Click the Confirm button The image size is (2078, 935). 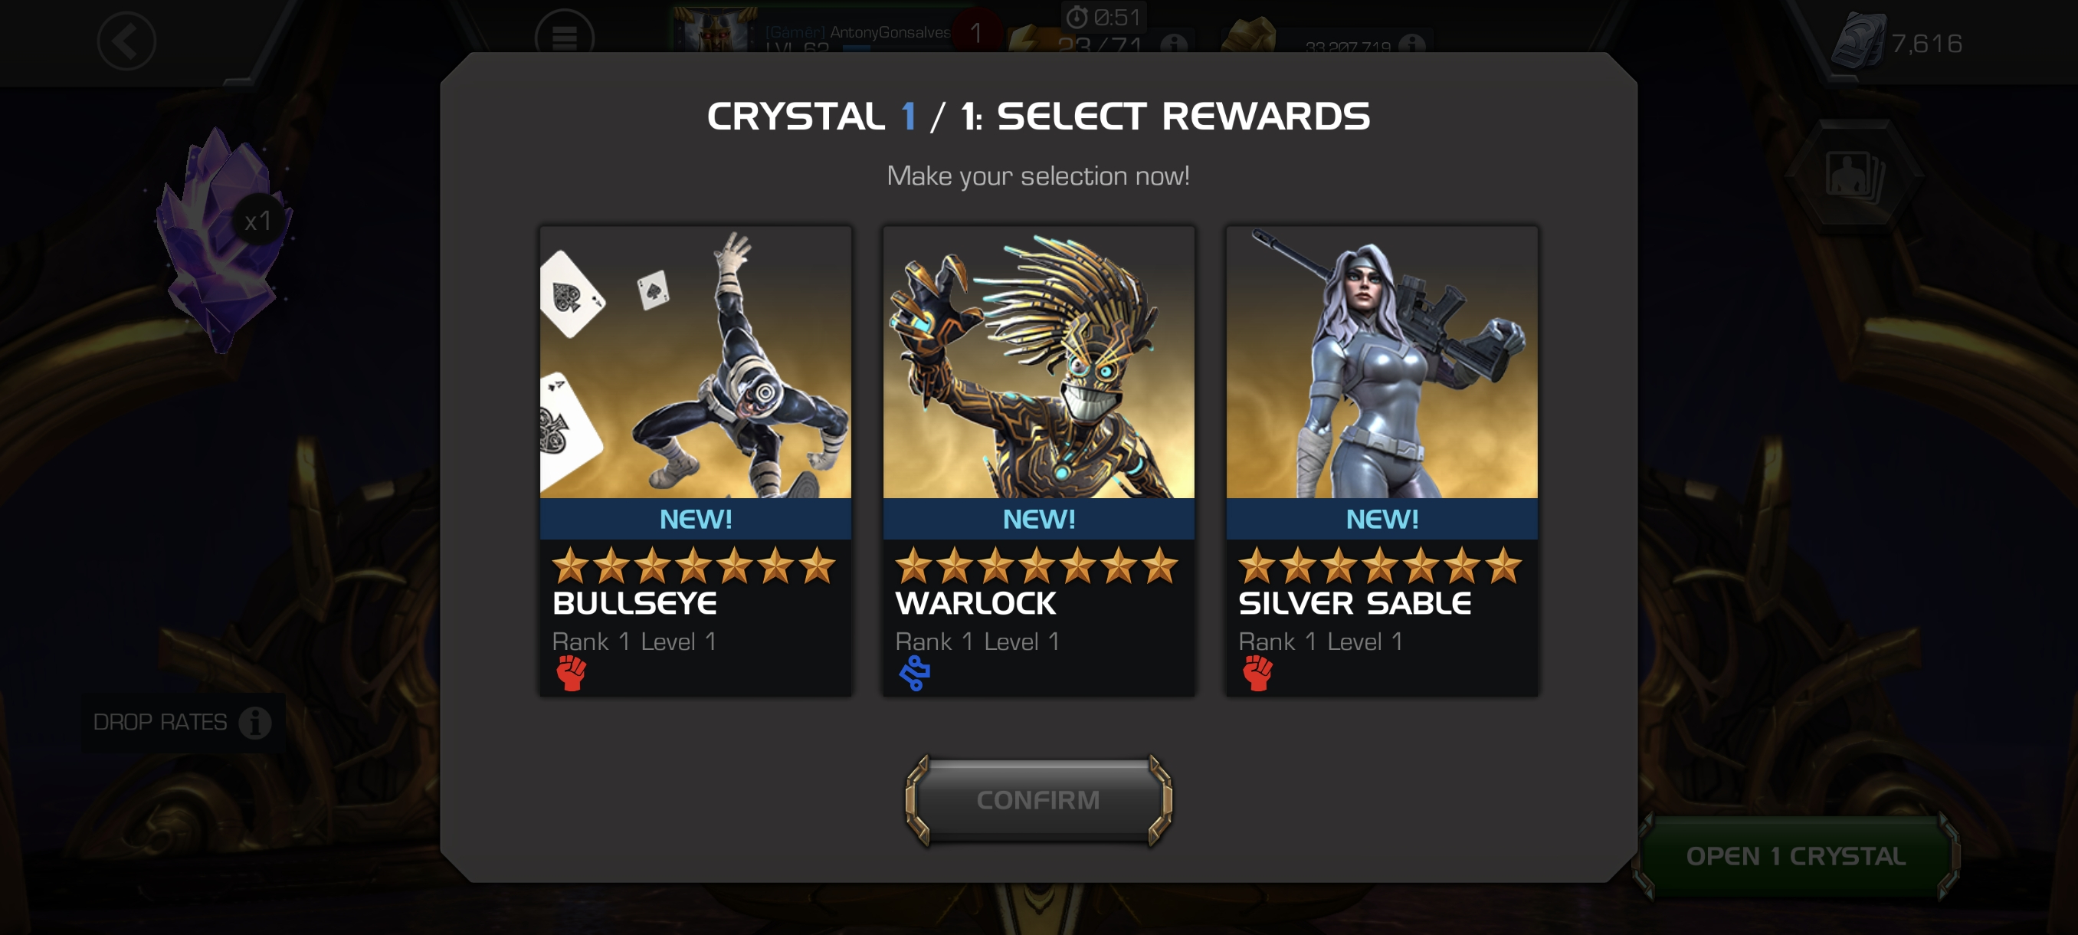click(1038, 800)
